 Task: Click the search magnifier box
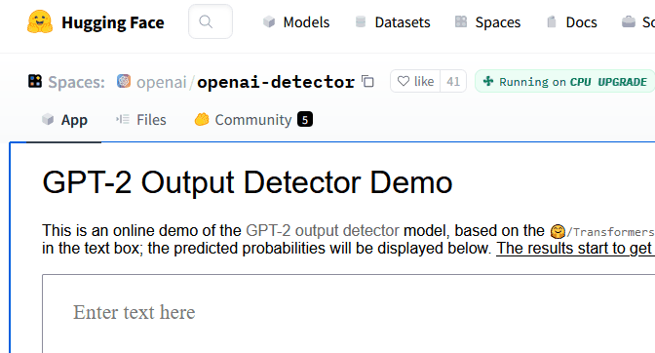(211, 21)
